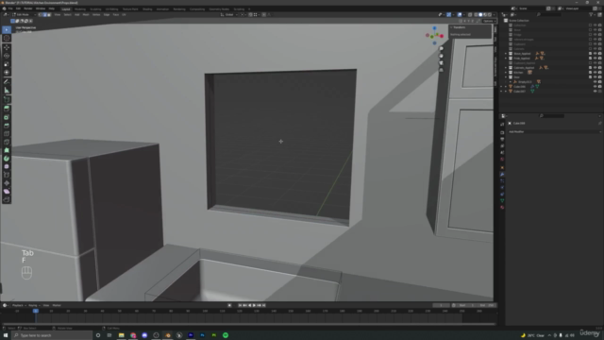Toggle the camera view gizmo icon

click(x=441, y=63)
